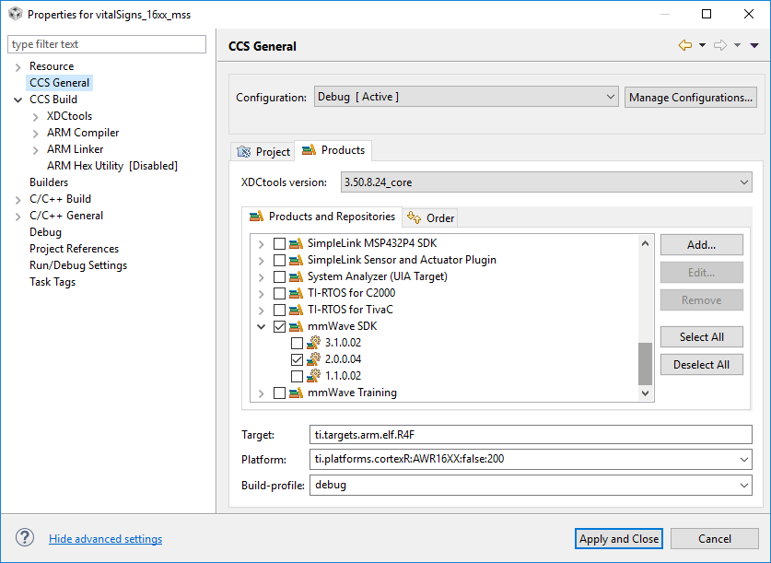
Task: Open Project References page
Action: [x=74, y=248]
